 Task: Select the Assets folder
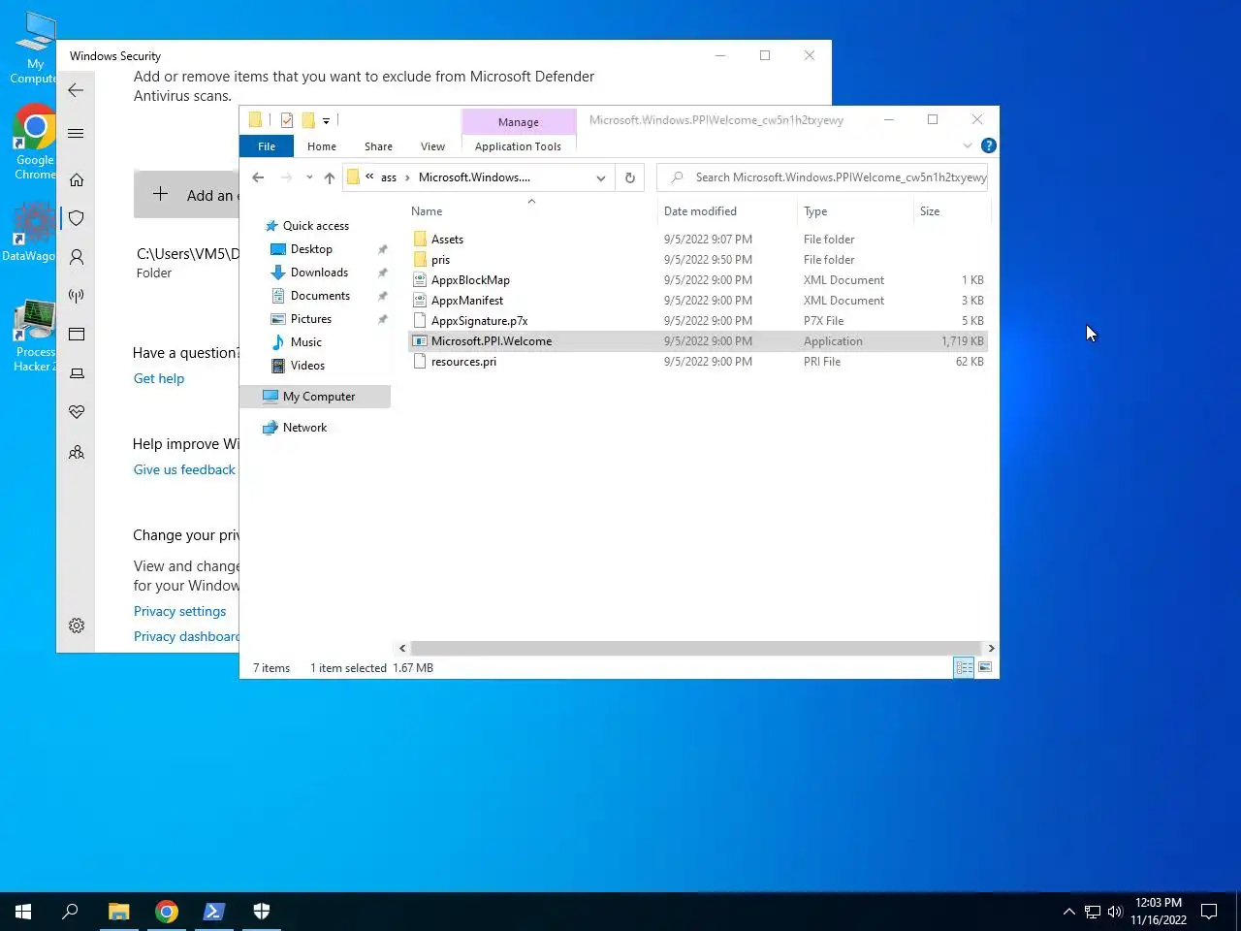point(447,240)
